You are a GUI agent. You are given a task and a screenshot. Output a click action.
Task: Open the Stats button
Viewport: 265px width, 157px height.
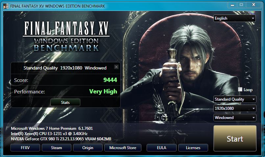65,102
